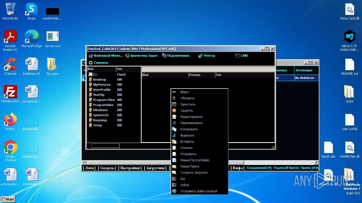The width and height of the screenshot is (362, 203).
Task: Click the [ Создать ] button
Action: [107, 168]
